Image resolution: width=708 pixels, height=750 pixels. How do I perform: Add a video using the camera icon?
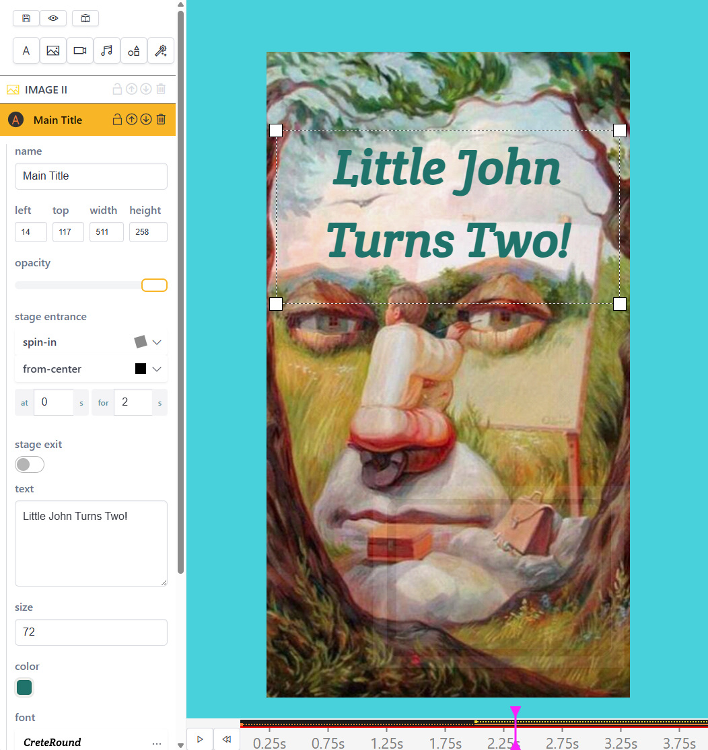[x=80, y=50]
